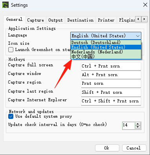
Task: Uncheck Use default system proxy
Action: tap(11, 116)
